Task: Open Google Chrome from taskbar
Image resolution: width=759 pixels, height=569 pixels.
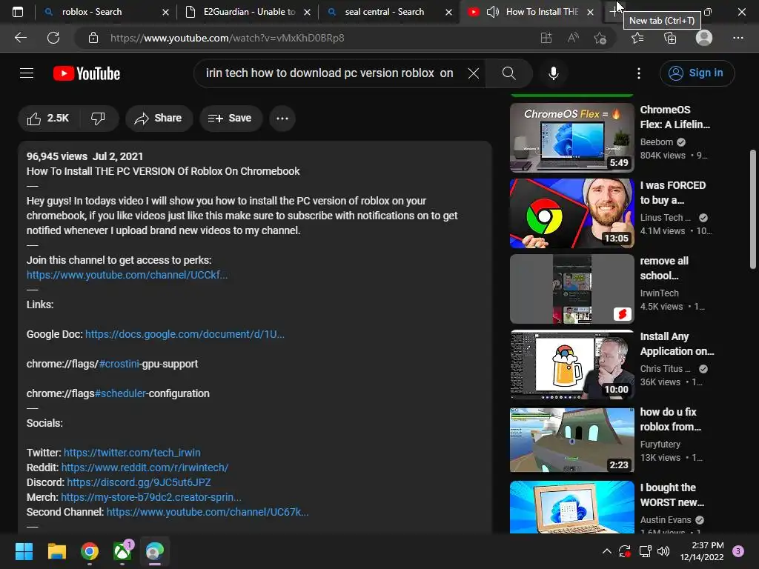Action: (x=90, y=551)
